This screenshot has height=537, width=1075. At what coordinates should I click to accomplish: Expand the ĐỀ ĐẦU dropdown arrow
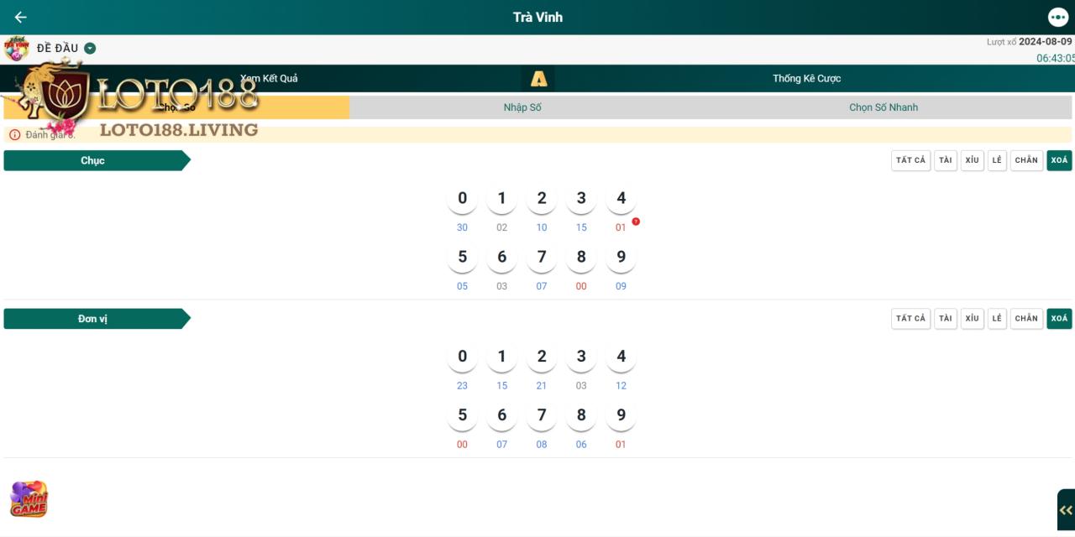pos(90,49)
